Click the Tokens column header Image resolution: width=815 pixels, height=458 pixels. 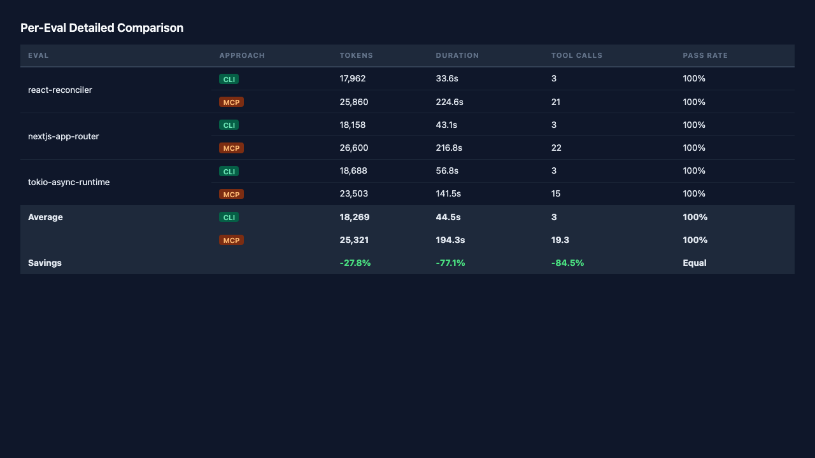click(x=357, y=55)
